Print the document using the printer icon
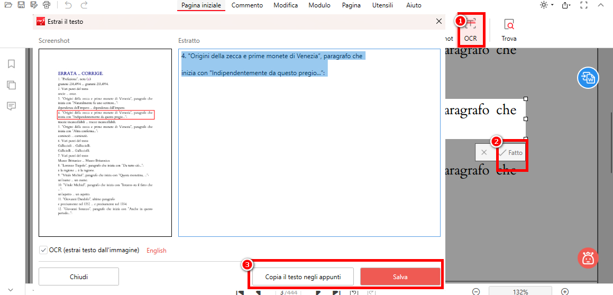This screenshot has width=613, height=295. tap(47, 5)
